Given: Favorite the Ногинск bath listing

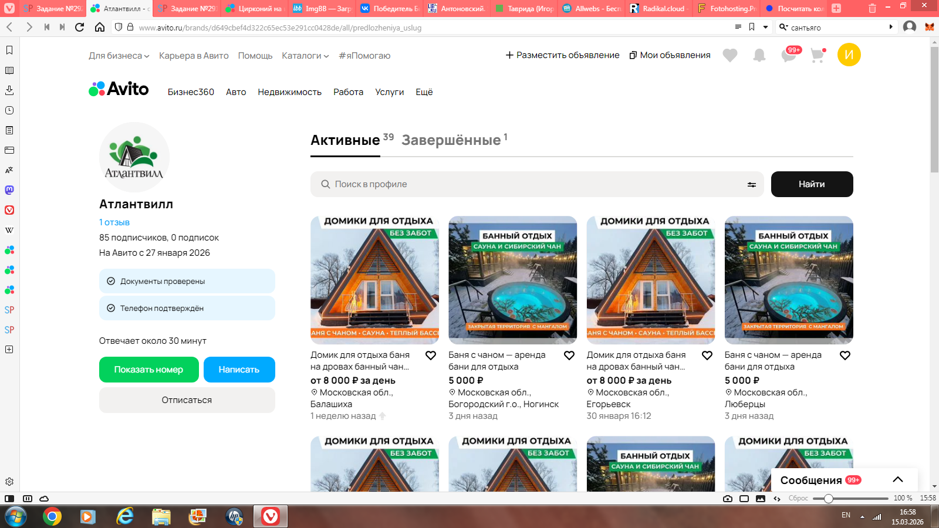Looking at the screenshot, I should 569,356.
